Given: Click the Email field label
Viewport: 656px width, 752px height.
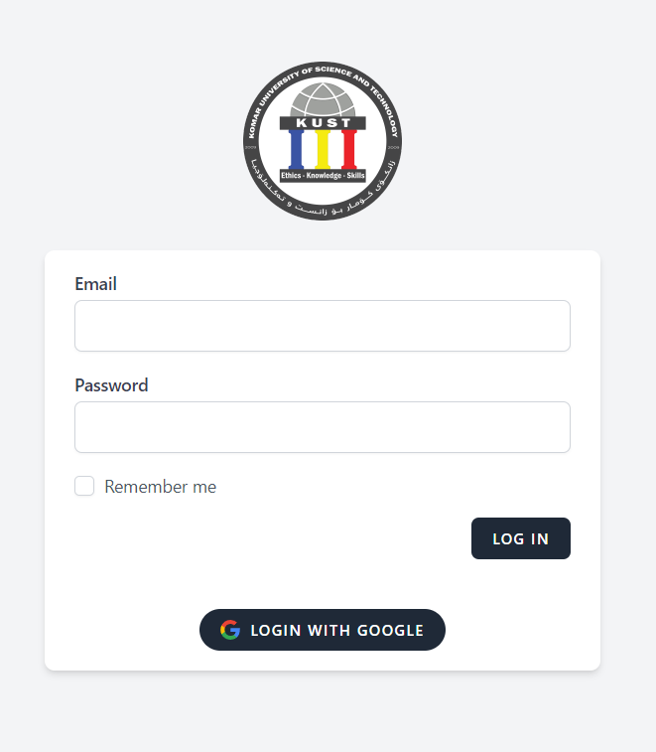Looking at the screenshot, I should (96, 284).
